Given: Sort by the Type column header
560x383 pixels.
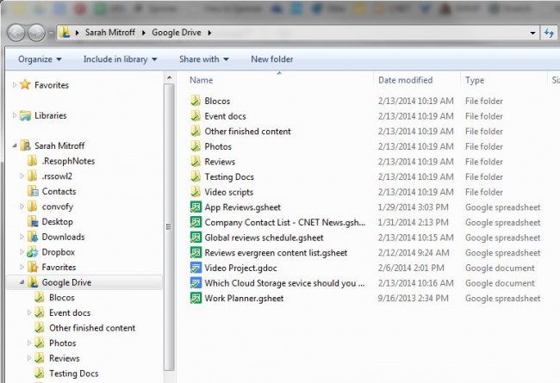Looking at the screenshot, I should click(x=475, y=80).
